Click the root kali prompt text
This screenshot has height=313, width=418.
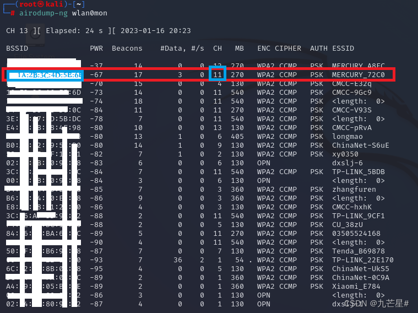click(x=41, y=4)
